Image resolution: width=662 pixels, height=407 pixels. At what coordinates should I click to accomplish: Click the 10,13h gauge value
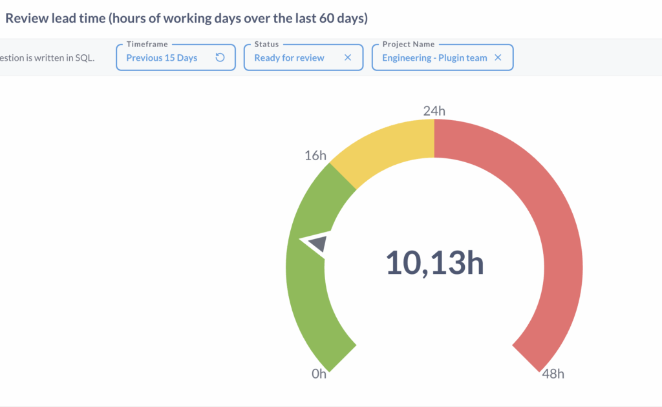click(x=434, y=263)
